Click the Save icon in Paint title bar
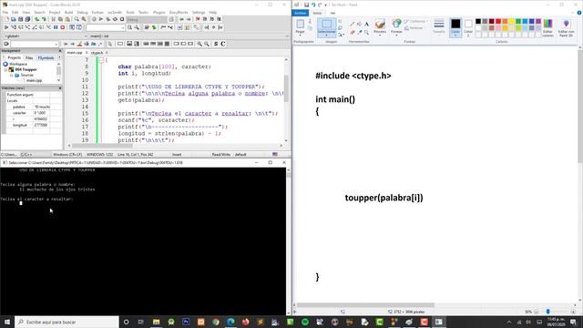583x328 pixels. 306,5
